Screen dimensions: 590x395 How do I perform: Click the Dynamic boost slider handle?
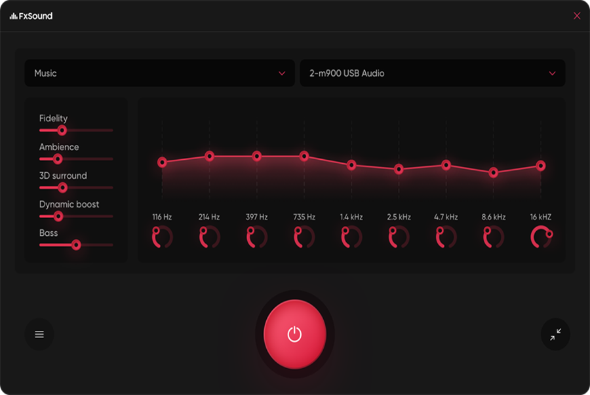pos(58,216)
